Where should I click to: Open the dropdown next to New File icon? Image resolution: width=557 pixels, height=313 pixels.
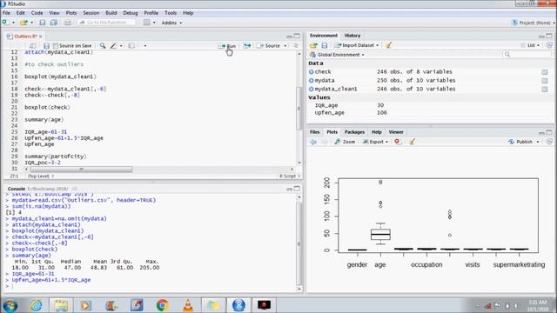pyautogui.click(x=13, y=23)
